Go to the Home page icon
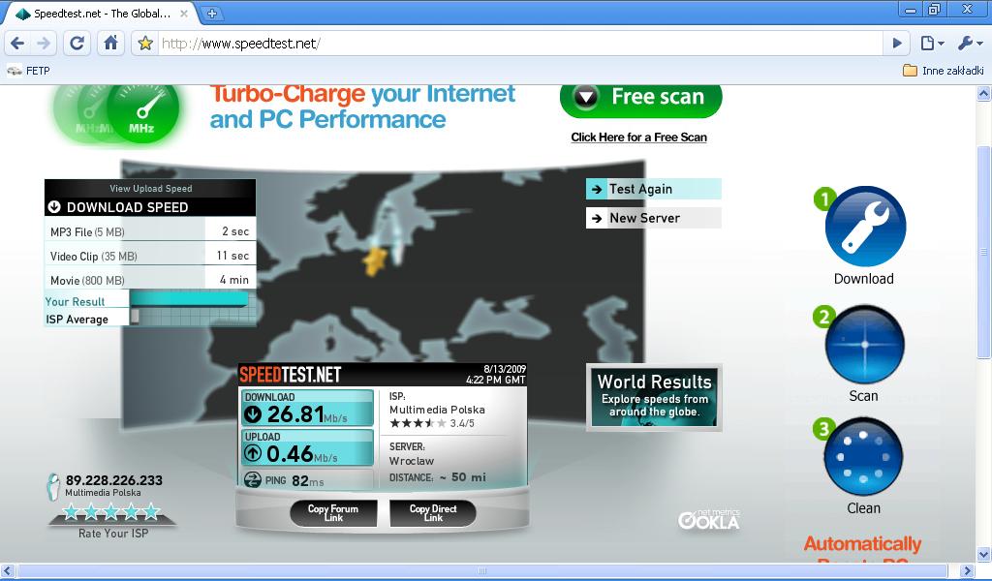 point(110,43)
